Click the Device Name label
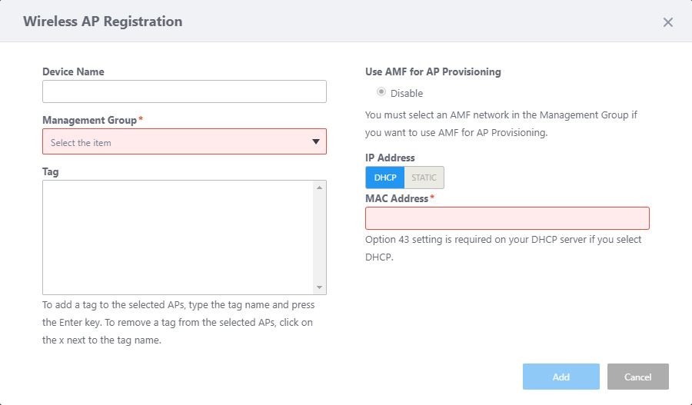The height and width of the screenshot is (405, 692). (73, 71)
